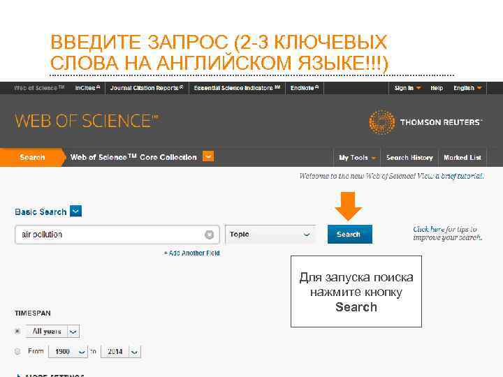
Task: Click the TIMESPAN heading
Action: click(x=33, y=313)
